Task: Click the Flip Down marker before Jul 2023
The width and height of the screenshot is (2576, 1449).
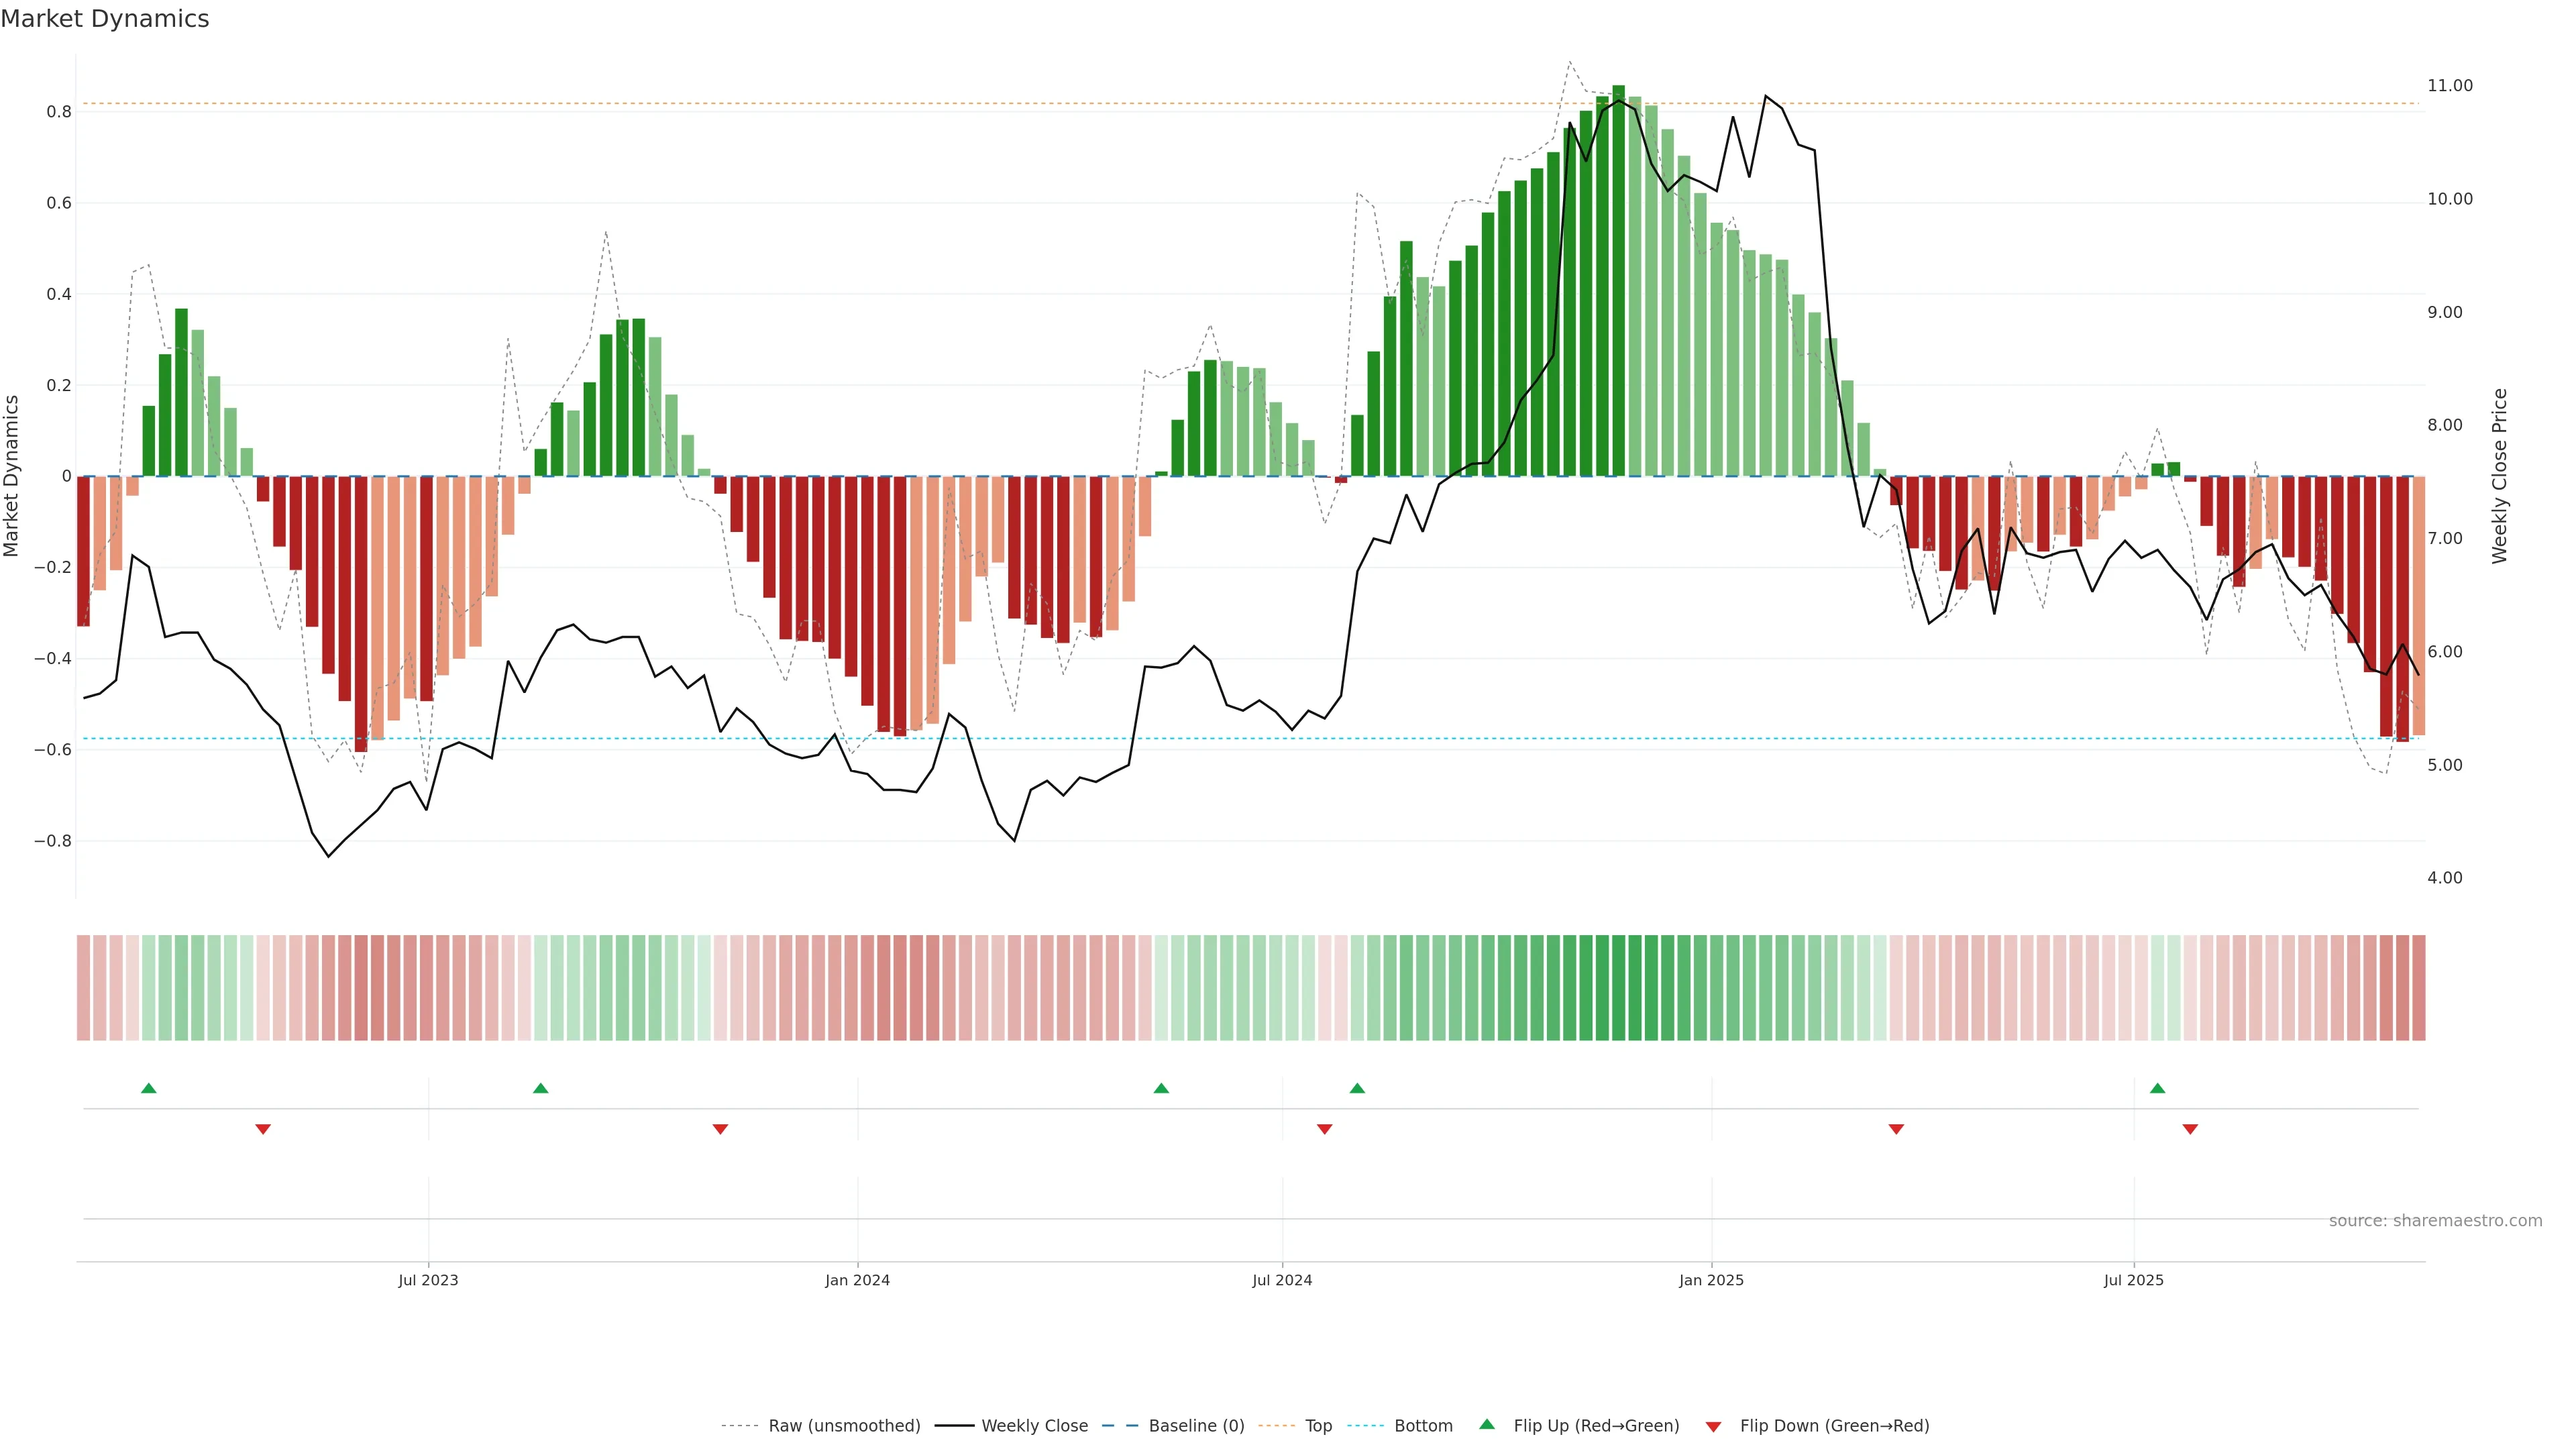Action: [x=263, y=1129]
